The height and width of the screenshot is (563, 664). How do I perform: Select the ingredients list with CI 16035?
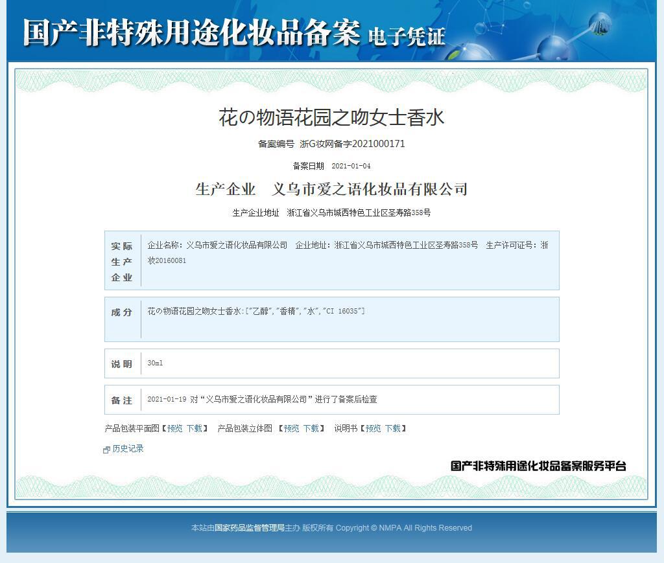[255, 312]
